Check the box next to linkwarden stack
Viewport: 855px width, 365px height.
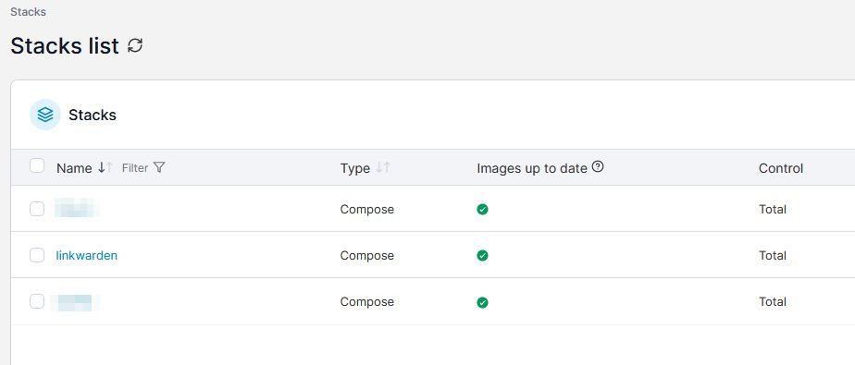pos(36,255)
